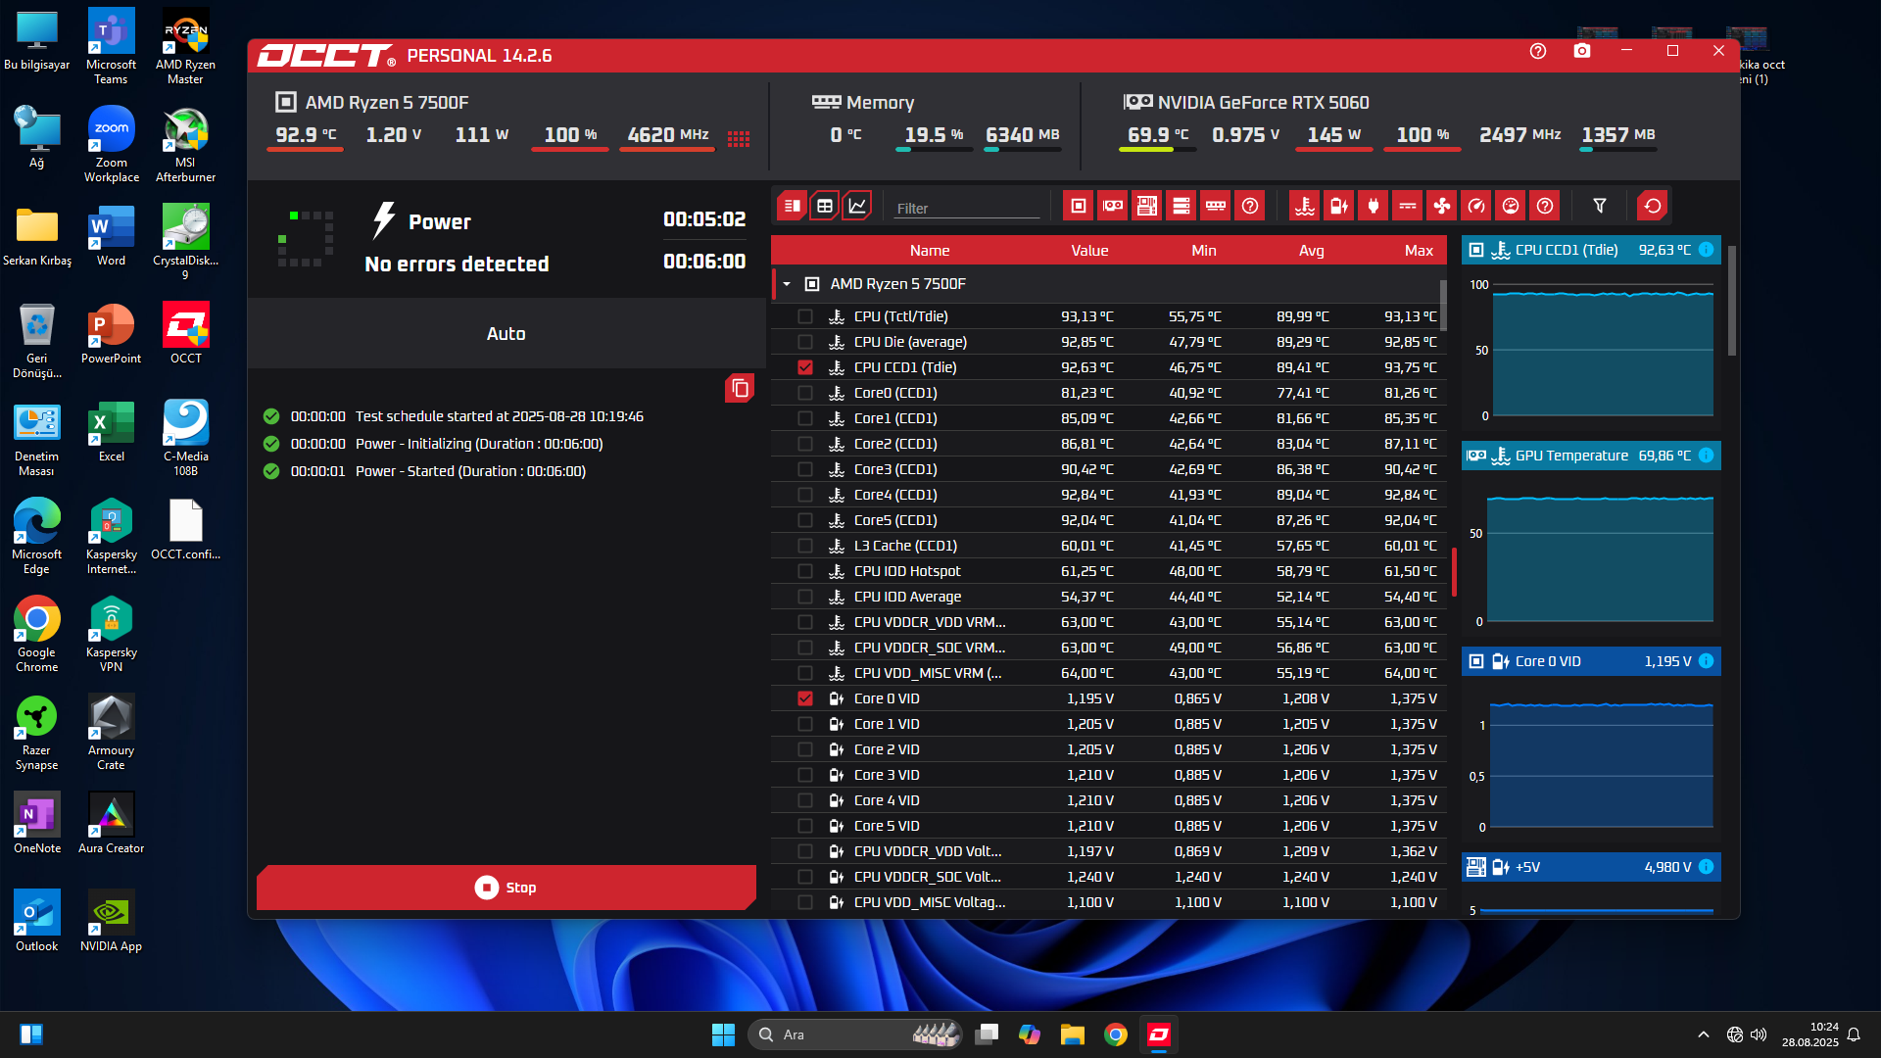1881x1058 pixels.
Task: Reset sensor min/max values icon
Action: (1653, 206)
